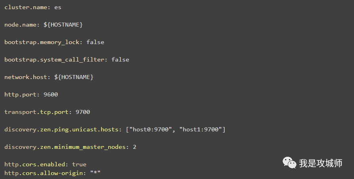Viewport: 354px width, 179px height.
Task: Click the true value after http.cors.enabled
Action: [x=79, y=164]
